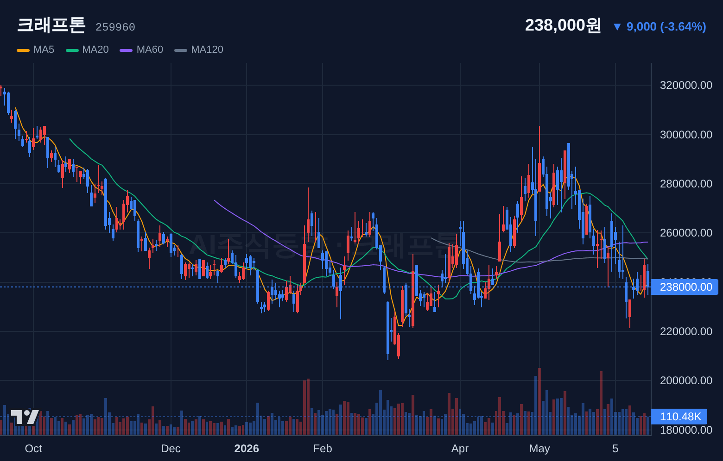Click the stock name 크래프톤
The image size is (723, 461).
click(x=51, y=25)
